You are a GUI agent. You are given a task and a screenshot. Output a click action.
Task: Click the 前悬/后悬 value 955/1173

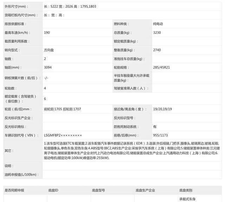[x=161, y=135]
